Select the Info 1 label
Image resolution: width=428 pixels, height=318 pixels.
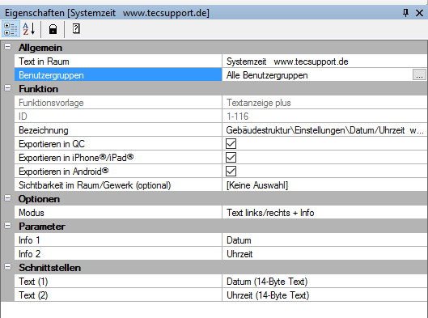(x=29, y=240)
